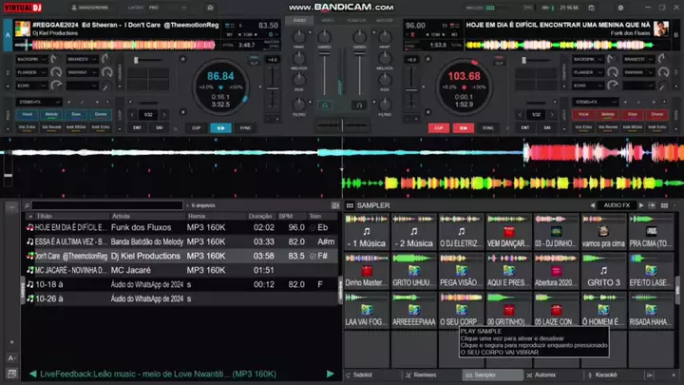The width and height of the screenshot is (684, 385).
Task: Enable SYNC on deck A
Action: point(246,128)
